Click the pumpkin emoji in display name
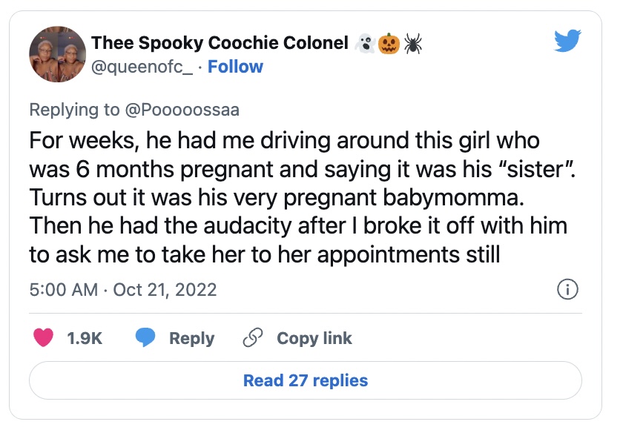The width and height of the screenshot is (623, 433). pyautogui.click(x=388, y=44)
